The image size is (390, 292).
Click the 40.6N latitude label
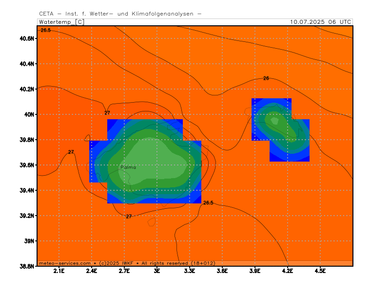(x=27, y=38)
